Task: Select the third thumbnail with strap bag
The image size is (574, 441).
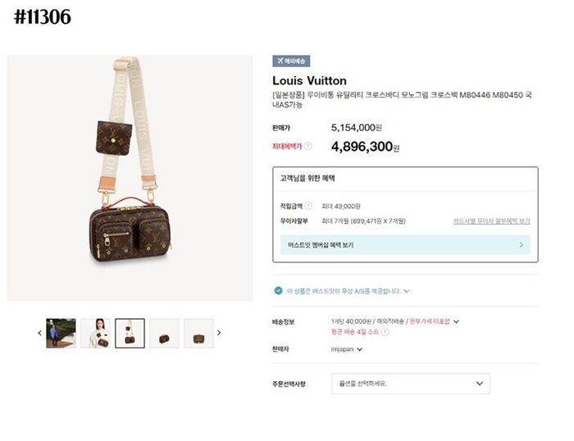Action: (130, 333)
